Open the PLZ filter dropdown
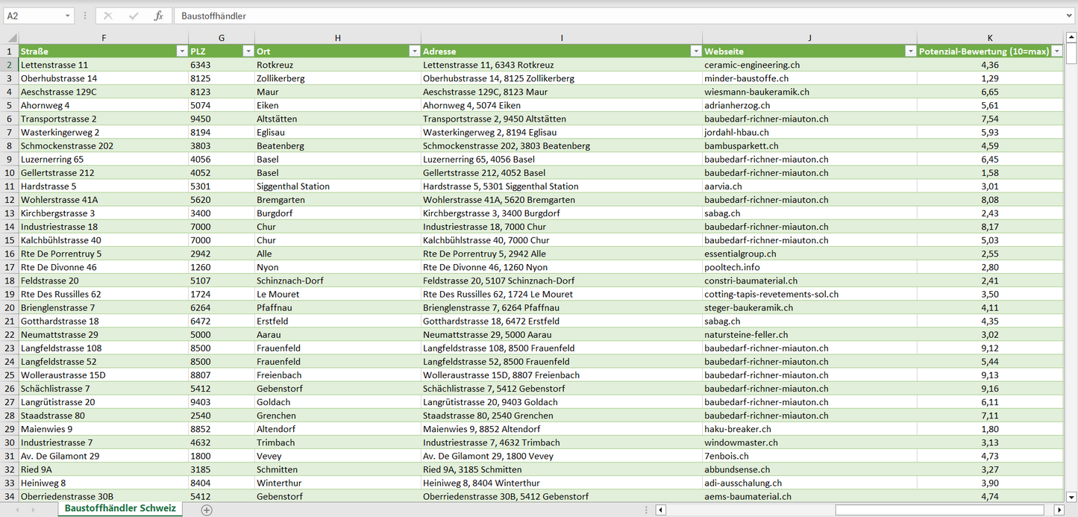Screen dimensions: 1078x517 pos(248,51)
